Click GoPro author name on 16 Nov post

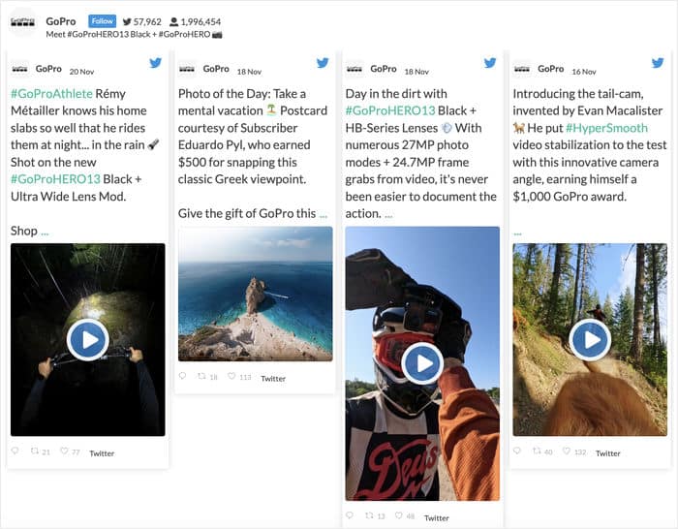pos(550,69)
